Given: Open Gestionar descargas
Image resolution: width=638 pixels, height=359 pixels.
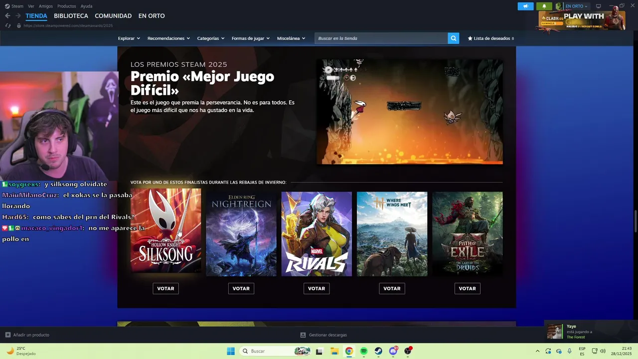Looking at the screenshot, I should tap(323, 335).
